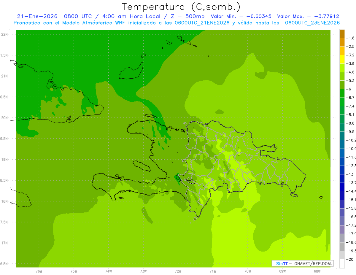Viewport: 356px width, 275px height.
Task: Click the title text Temperatura (C,somb.)
Action: [181, 7]
